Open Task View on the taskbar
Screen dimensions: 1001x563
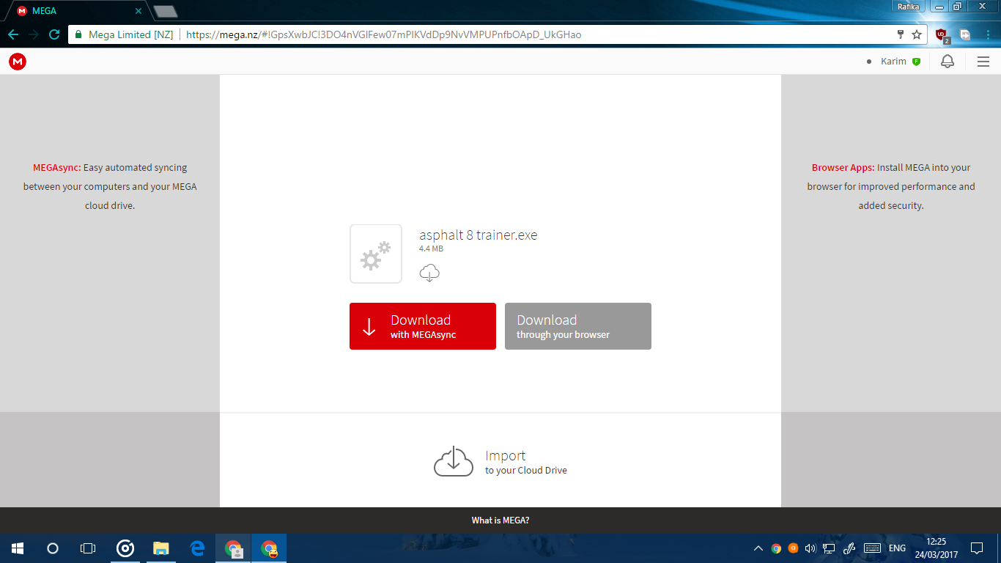point(88,548)
